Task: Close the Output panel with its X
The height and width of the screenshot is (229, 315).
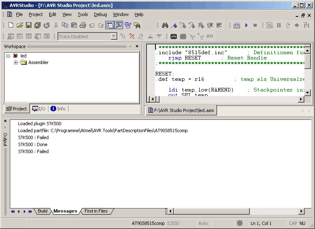Action: [5, 121]
